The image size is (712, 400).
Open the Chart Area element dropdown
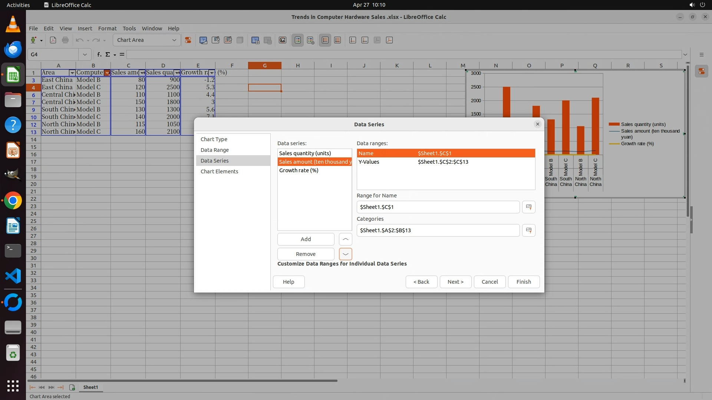[174, 40]
